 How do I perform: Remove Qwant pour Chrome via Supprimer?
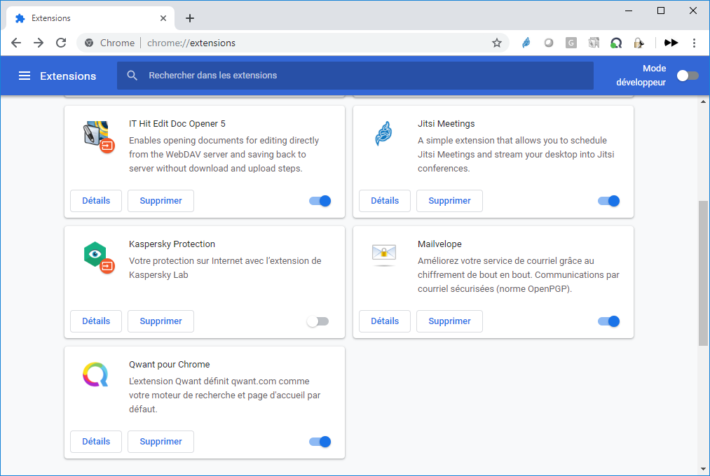(x=161, y=442)
